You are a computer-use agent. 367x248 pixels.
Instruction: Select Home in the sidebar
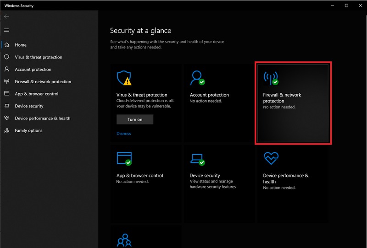tap(21, 45)
